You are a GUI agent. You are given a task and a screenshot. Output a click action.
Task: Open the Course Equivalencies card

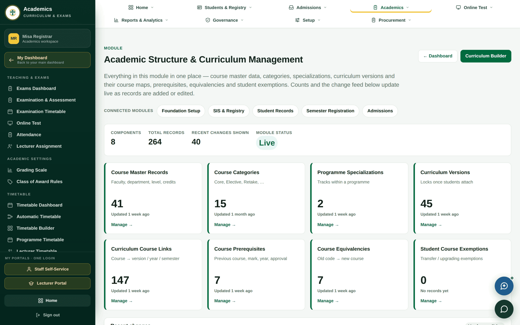(x=359, y=275)
